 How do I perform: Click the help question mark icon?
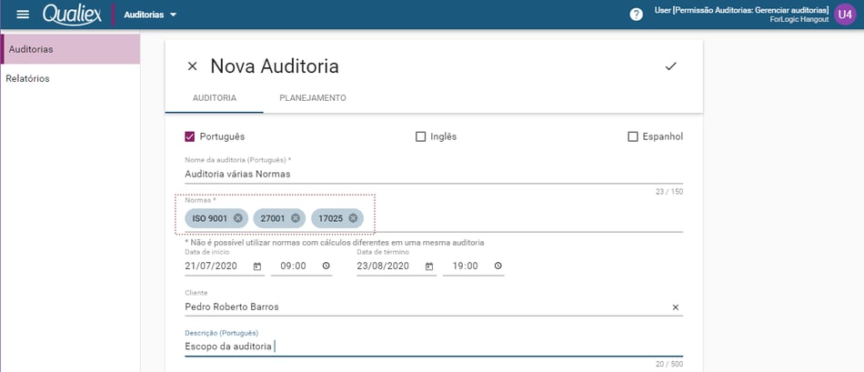click(636, 15)
